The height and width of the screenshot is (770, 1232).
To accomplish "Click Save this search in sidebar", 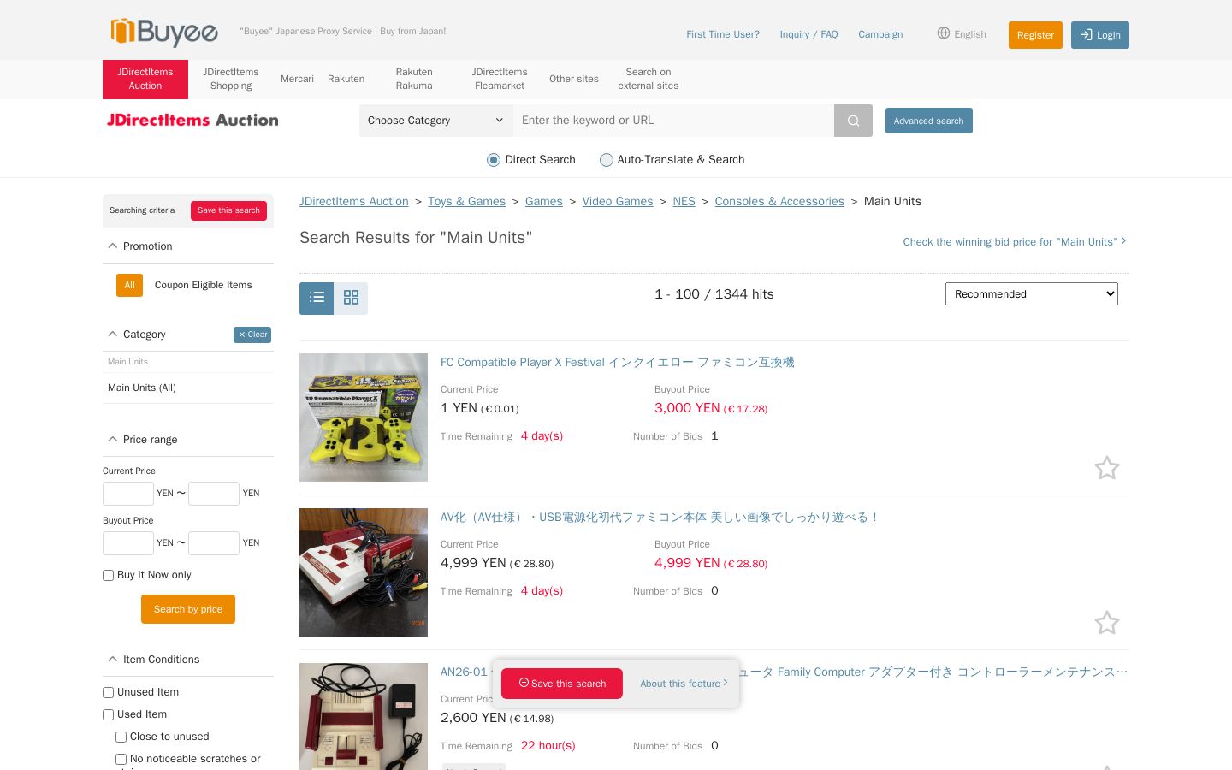I will [228, 210].
